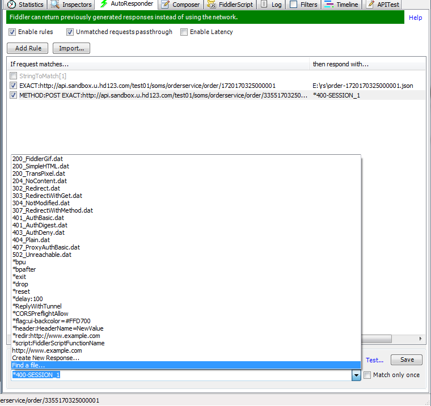Choose 200_FiddlerGif.dat from the list
This screenshot has width=431, height=406.
point(186,159)
